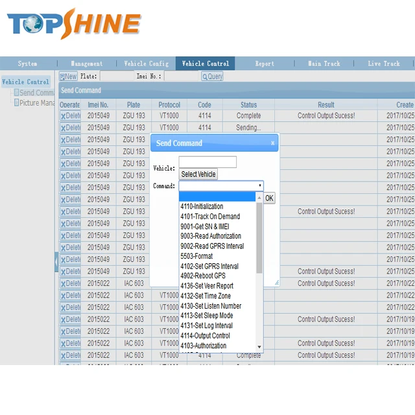415x415 pixels.
Task: Collapse the Command dropdown arrow
Action: point(260,186)
